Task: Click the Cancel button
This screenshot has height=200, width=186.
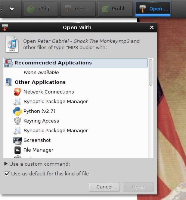Action: (x=104, y=187)
